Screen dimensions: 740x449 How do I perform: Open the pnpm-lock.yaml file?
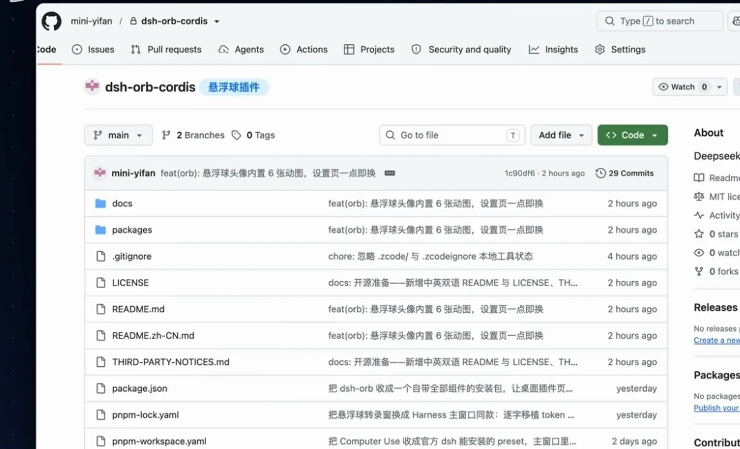[145, 415]
